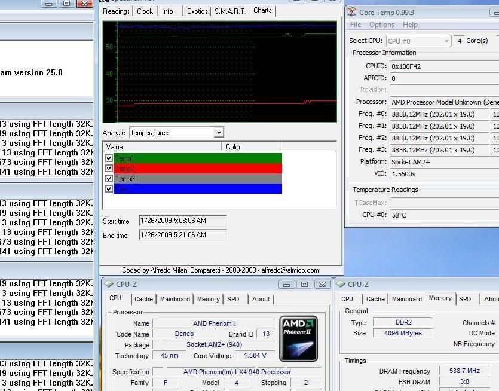499x391 pixels.
Task: Click the Value column header
Action: click(x=163, y=147)
